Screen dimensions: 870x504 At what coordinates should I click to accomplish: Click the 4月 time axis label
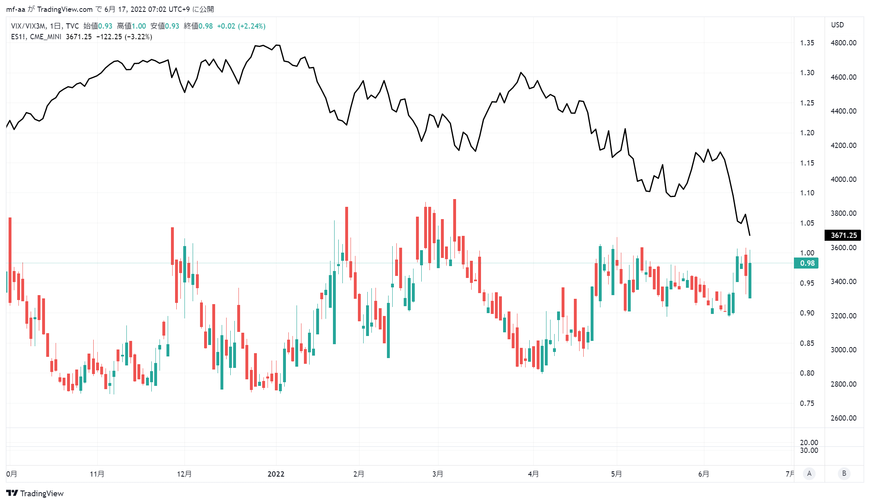pyautogui.click(x=533, y=474)
